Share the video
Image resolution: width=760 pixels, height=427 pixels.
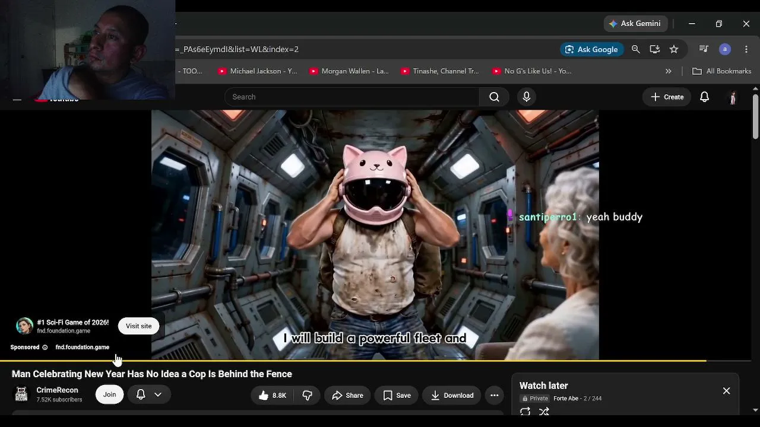347,396
